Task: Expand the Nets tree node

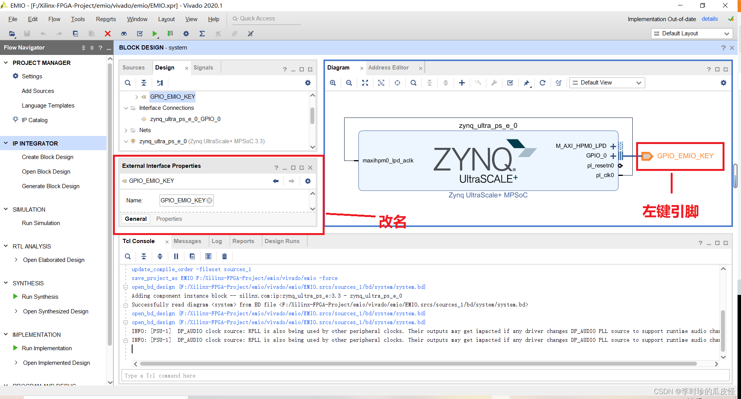Action: pos(126,130)
